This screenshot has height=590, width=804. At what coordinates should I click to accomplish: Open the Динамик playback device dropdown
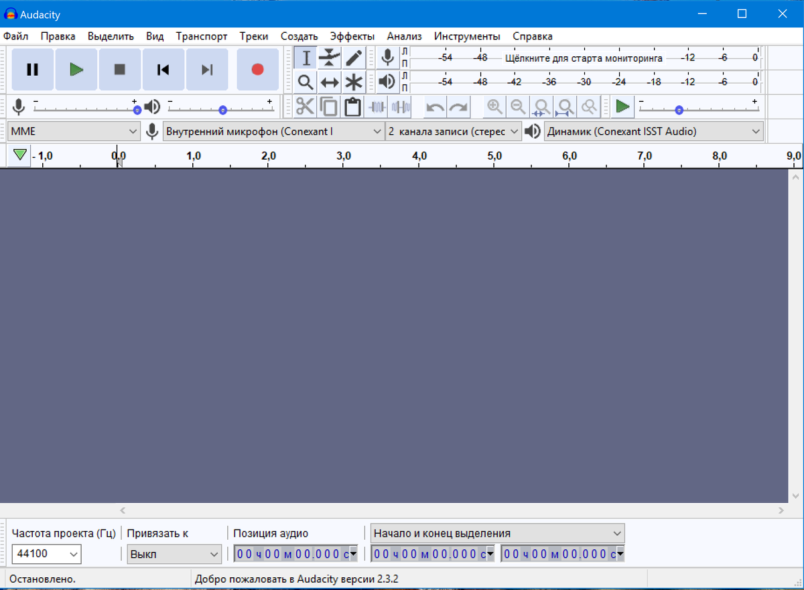[x=654, y=131]
